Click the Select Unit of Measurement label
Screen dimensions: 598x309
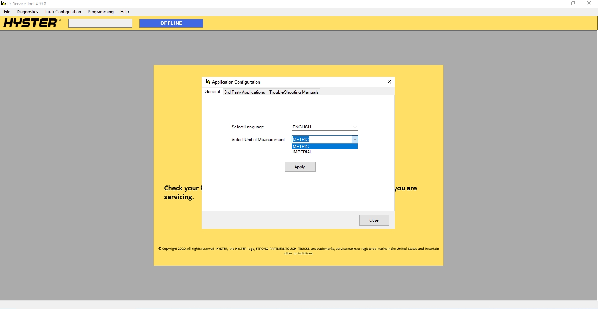point(258,140)
